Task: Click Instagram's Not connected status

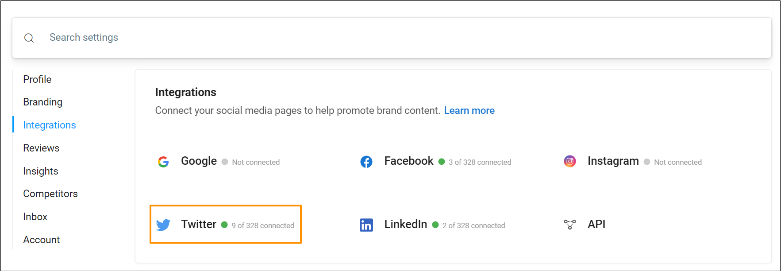Action: (677, 163)
